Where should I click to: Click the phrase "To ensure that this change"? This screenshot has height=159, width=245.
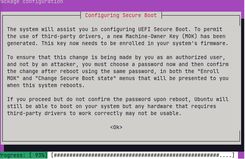click(44, 57)
